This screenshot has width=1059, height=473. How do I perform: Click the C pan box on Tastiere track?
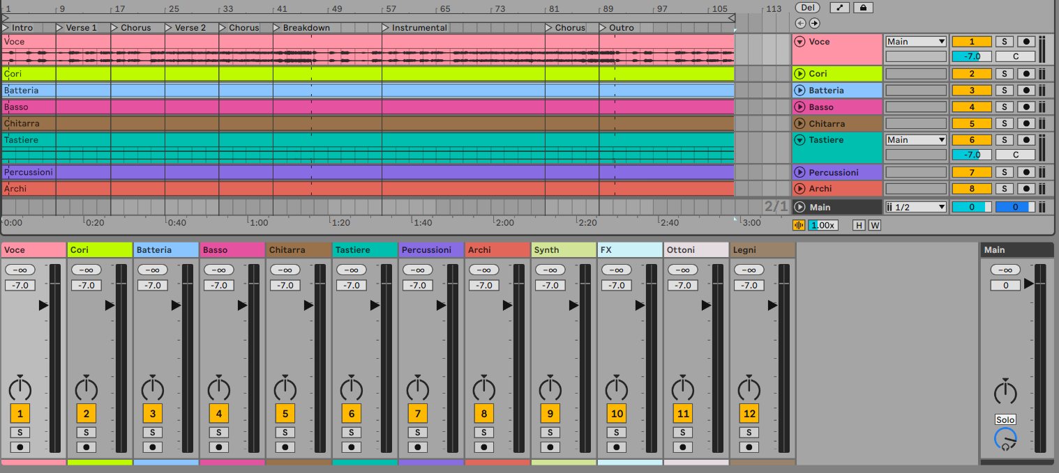click(x=1015, y=155)
